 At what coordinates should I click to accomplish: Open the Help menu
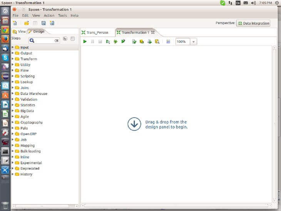(x=75, y=16)
